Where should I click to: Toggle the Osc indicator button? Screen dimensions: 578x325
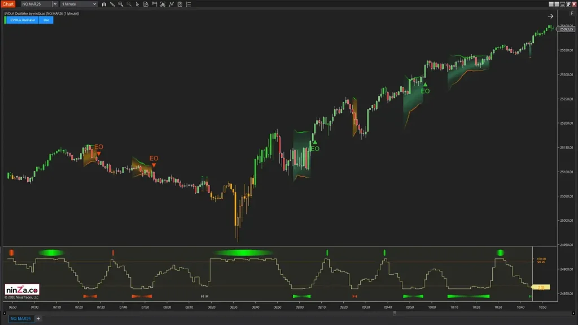[46, 20]
